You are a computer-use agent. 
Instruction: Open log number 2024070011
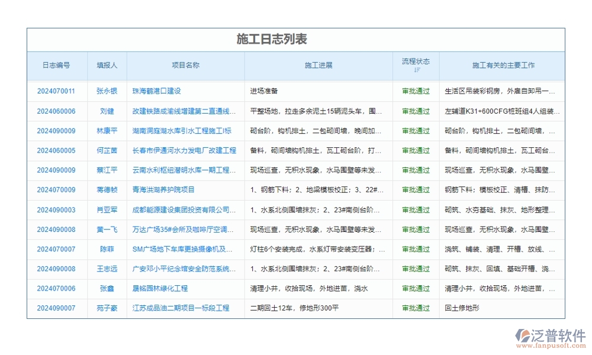(56, 92)
